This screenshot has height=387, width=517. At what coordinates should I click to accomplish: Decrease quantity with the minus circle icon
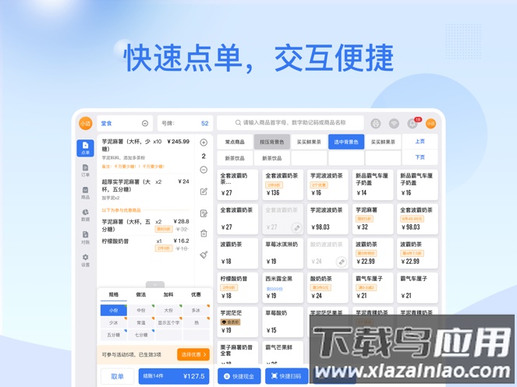pos(204,170)
